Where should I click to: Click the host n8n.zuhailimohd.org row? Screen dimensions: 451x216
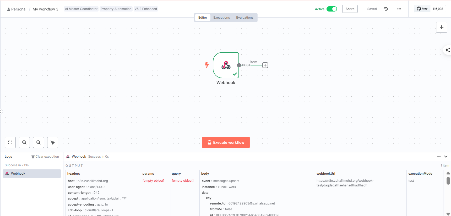88,181
